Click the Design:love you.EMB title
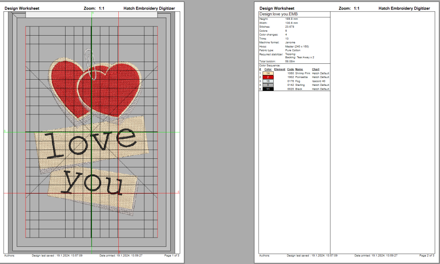 point(275,15)
